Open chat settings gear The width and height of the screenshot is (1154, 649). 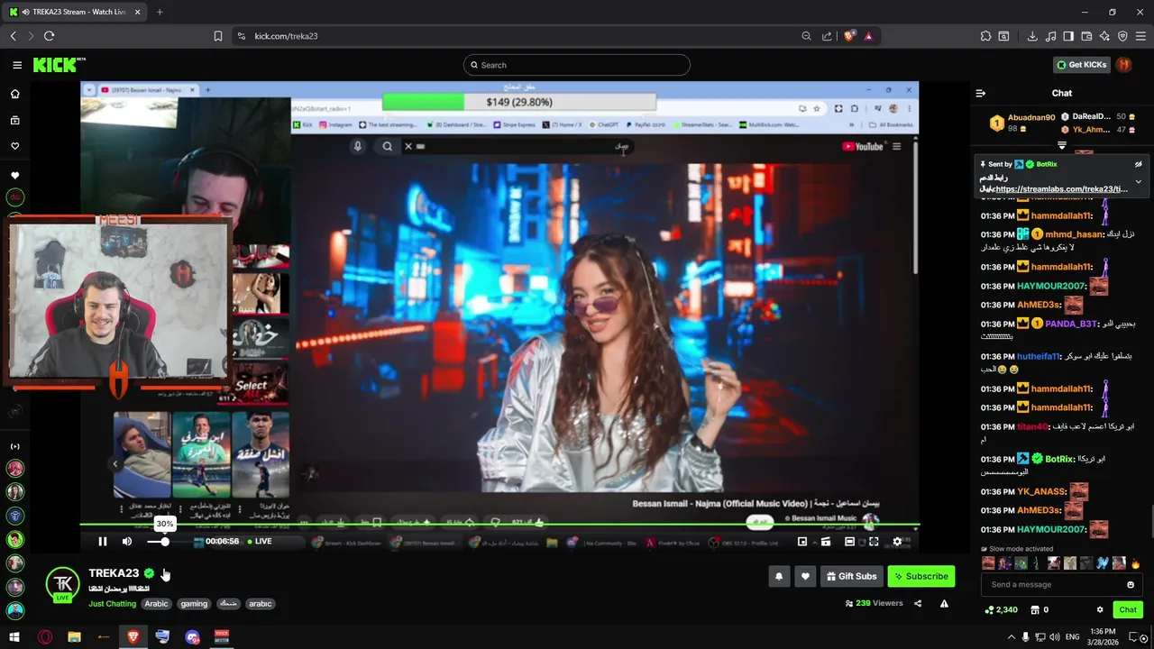[x=1100, y=610]
